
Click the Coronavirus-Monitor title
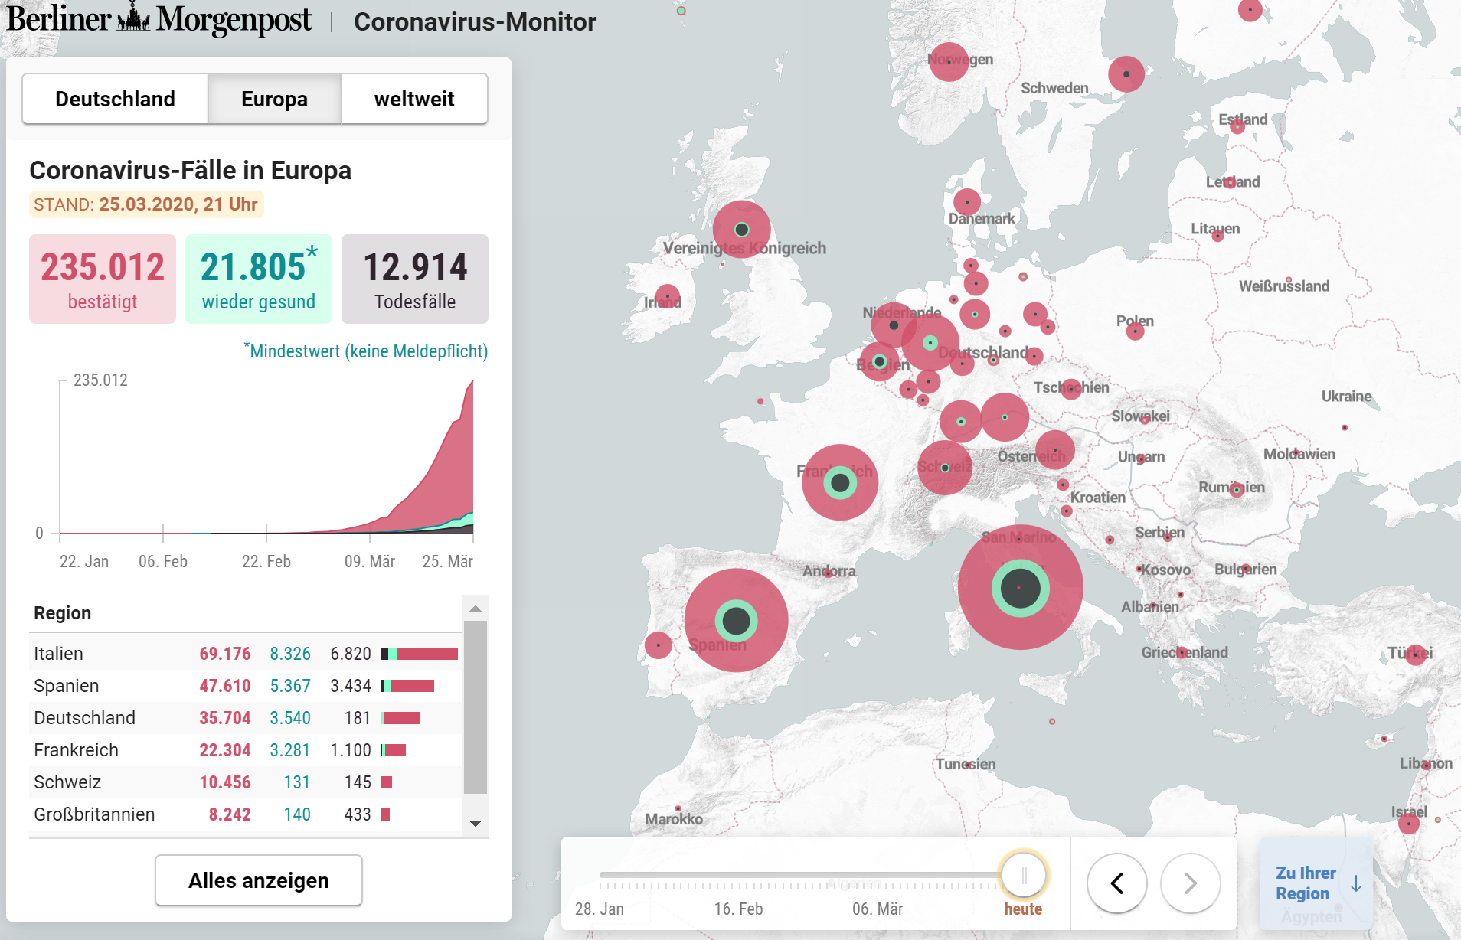click(475, 21)
